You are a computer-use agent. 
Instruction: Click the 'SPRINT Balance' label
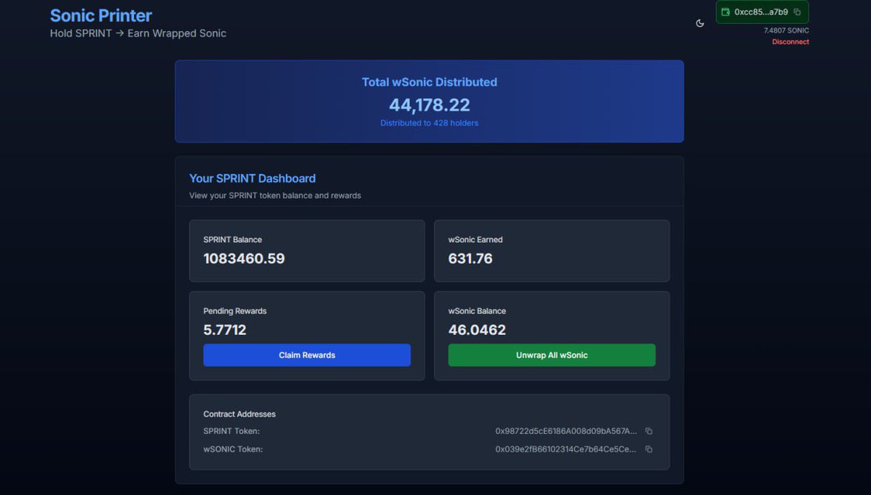click(x=232, y=240)
